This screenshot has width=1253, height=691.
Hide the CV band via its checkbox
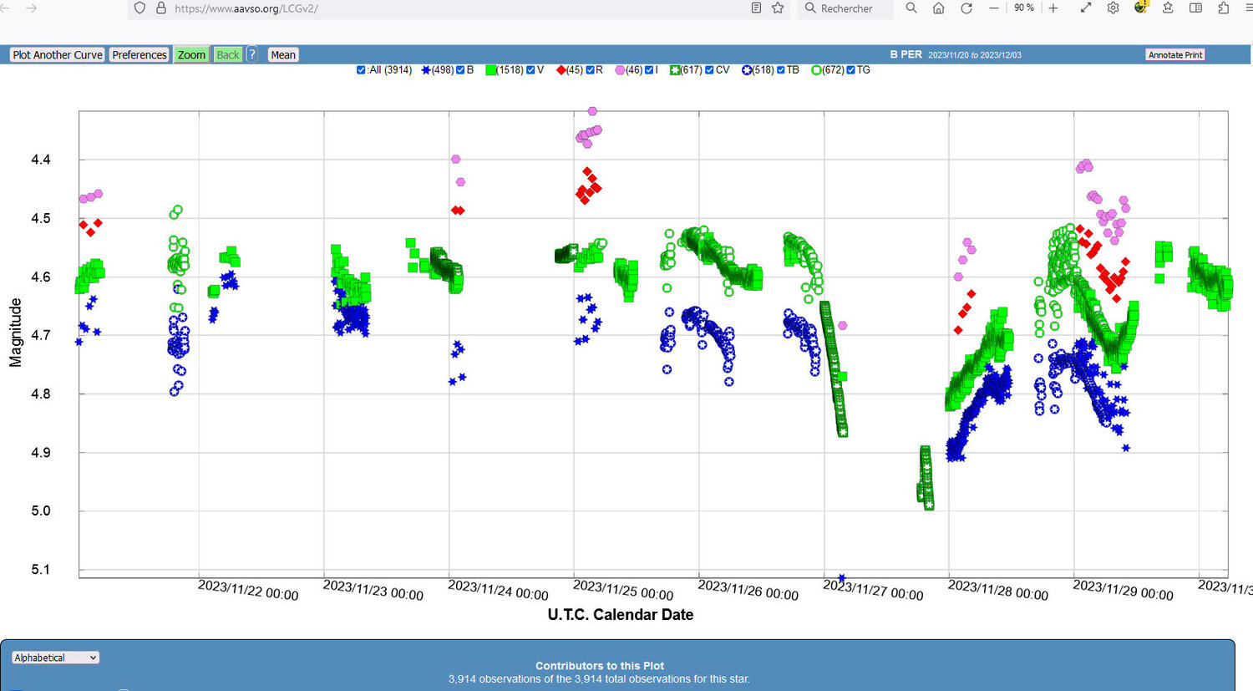(x=709, y=70)
